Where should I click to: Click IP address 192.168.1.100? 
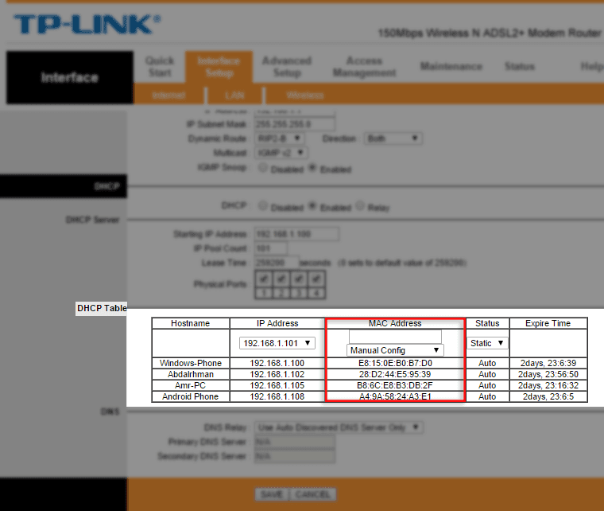click(x=277, y=363)
